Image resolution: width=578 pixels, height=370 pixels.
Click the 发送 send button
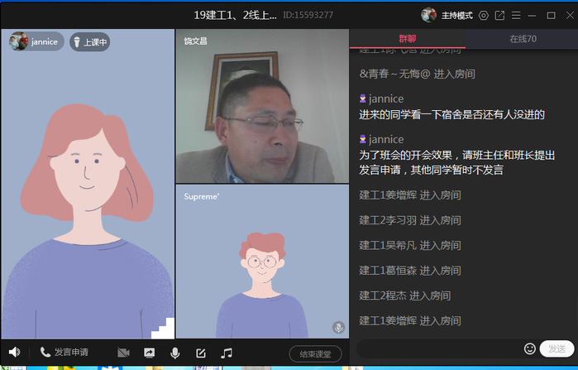coord(555,348)
